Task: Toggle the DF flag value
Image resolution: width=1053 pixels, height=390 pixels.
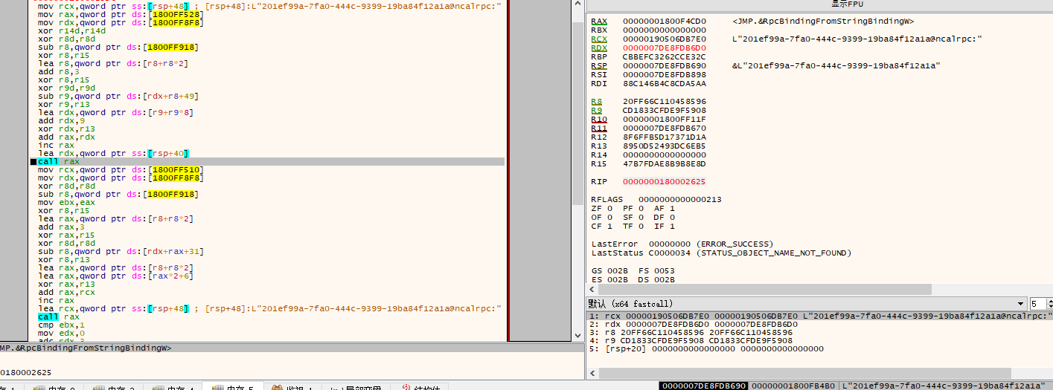Action: (x=672, y=217)
